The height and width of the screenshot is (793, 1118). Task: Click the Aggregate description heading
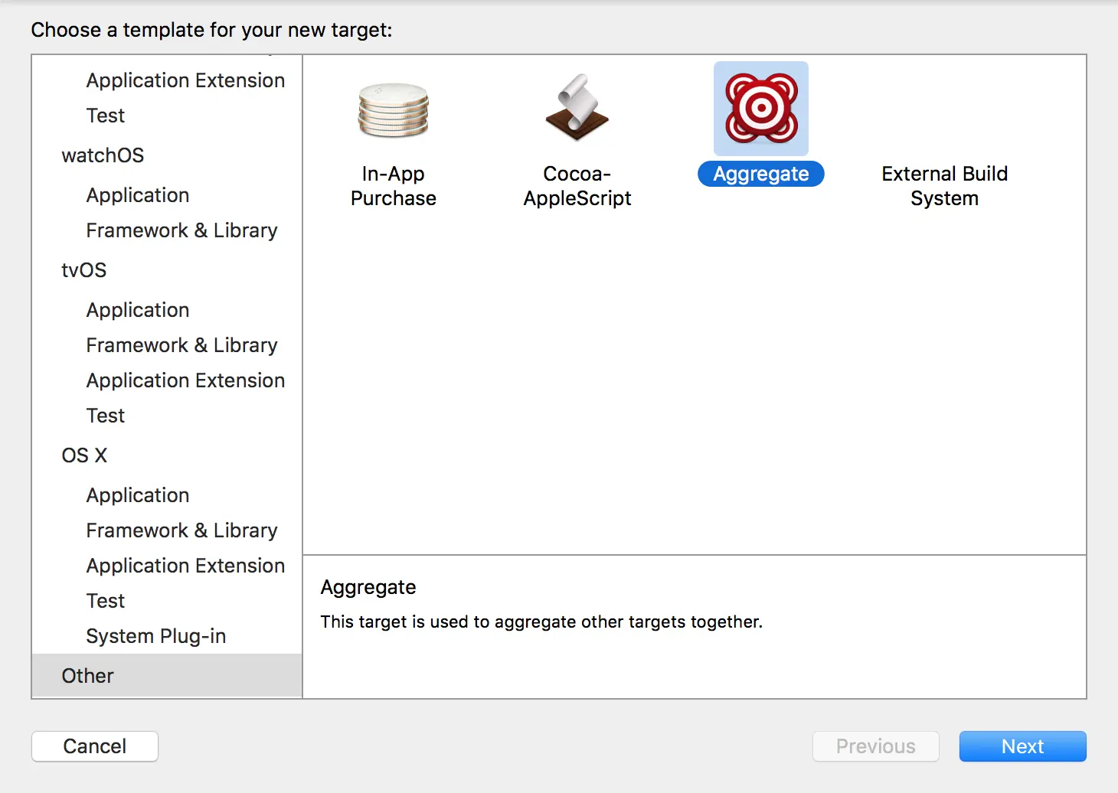pyautogui.click(x=368, y=587)
